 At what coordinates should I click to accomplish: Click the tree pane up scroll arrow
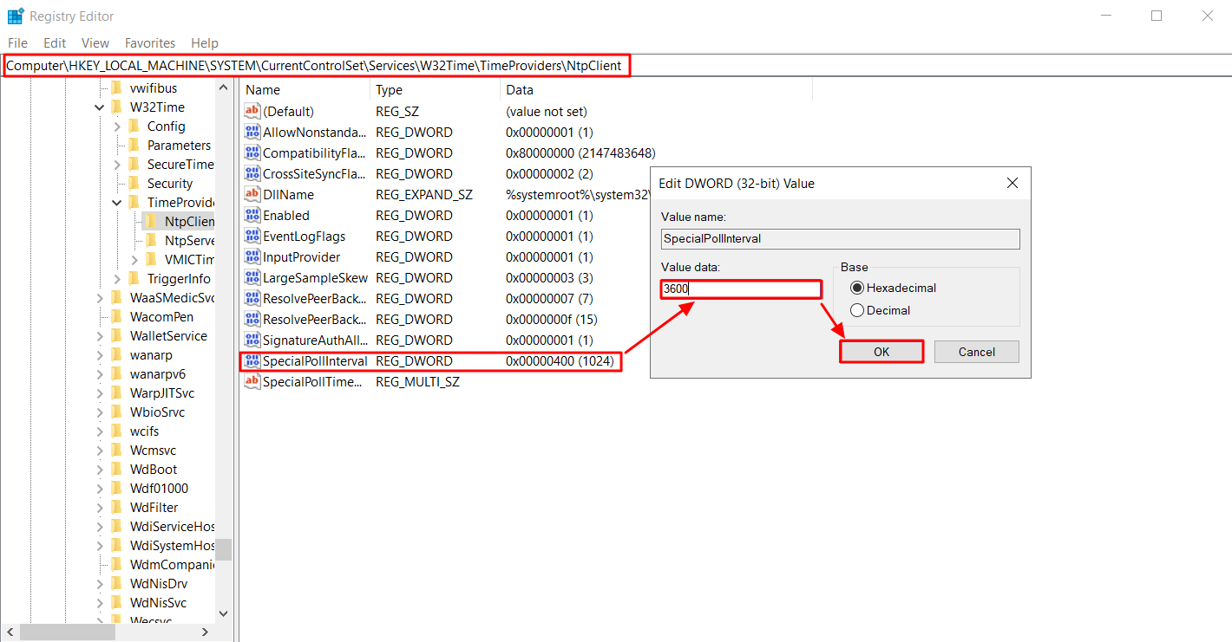[224, 88]
